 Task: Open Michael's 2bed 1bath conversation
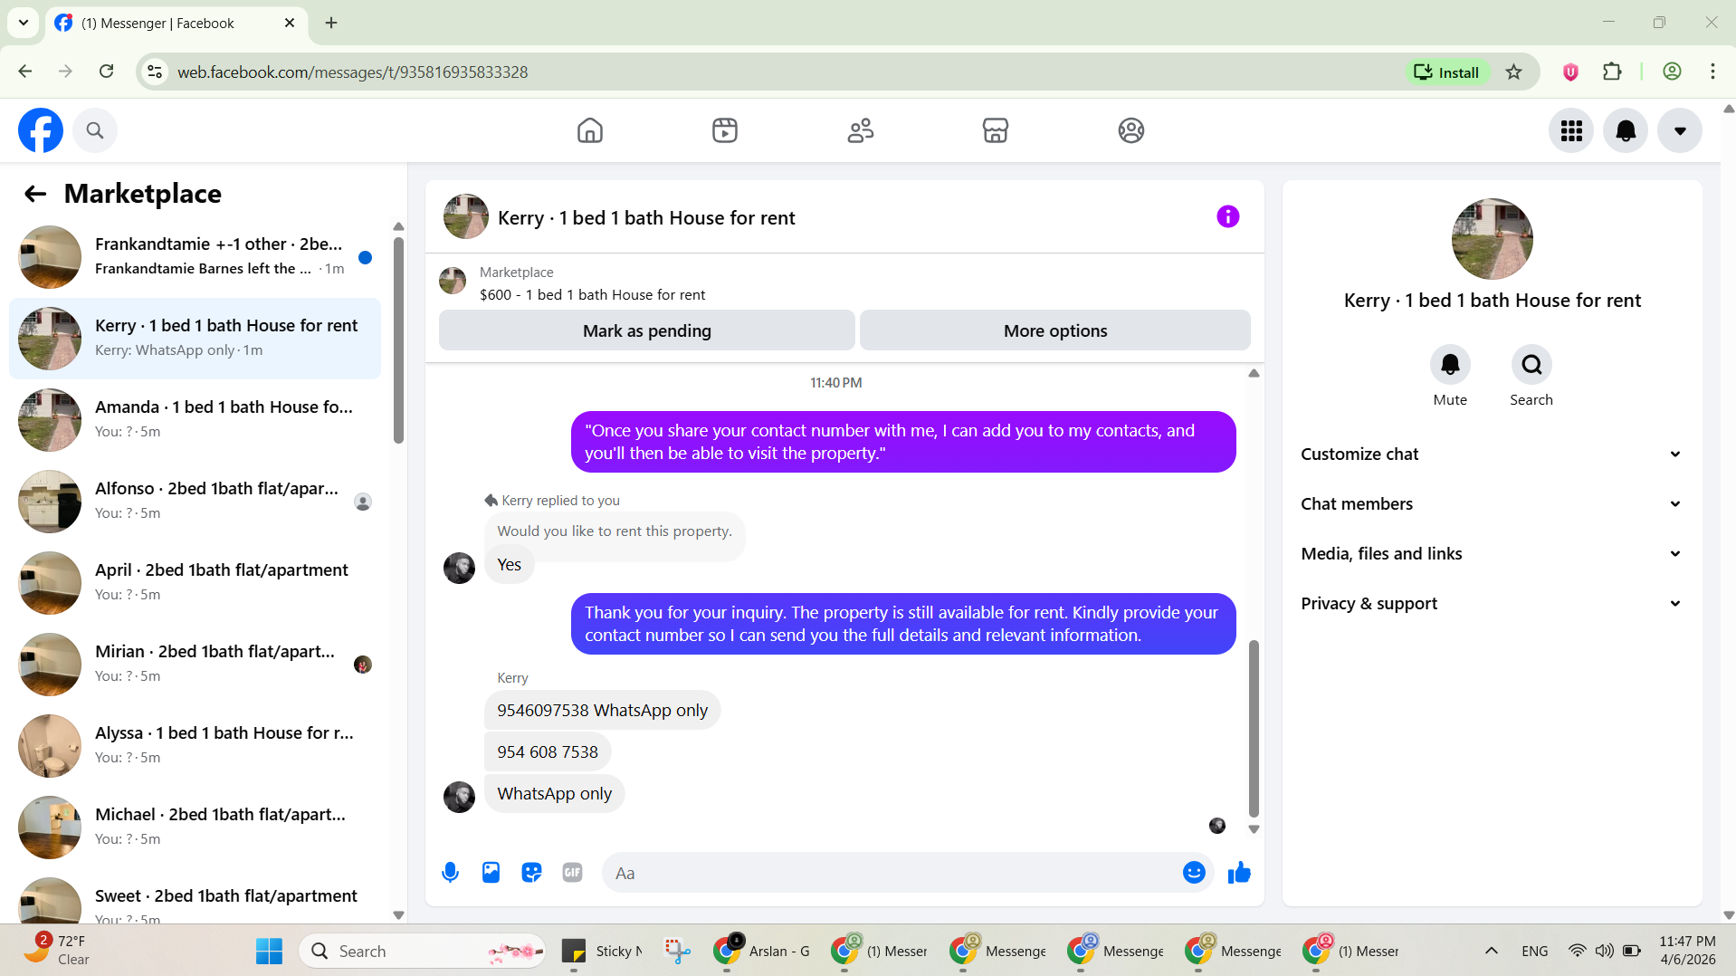point(195,828)
